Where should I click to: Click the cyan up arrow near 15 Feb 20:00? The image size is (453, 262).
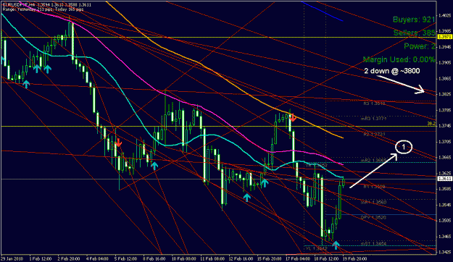(x=265, y=183)
